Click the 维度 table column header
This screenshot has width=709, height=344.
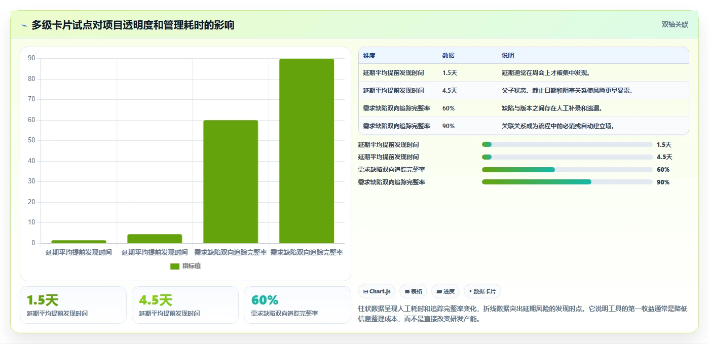pyautogui.click(x=369, y=56)
